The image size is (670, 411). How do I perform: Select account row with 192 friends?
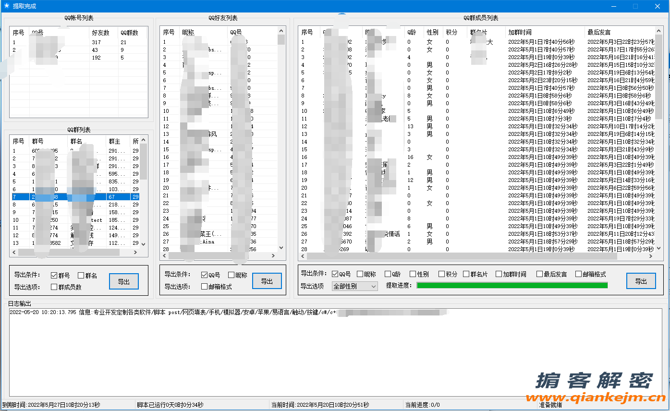79,58
